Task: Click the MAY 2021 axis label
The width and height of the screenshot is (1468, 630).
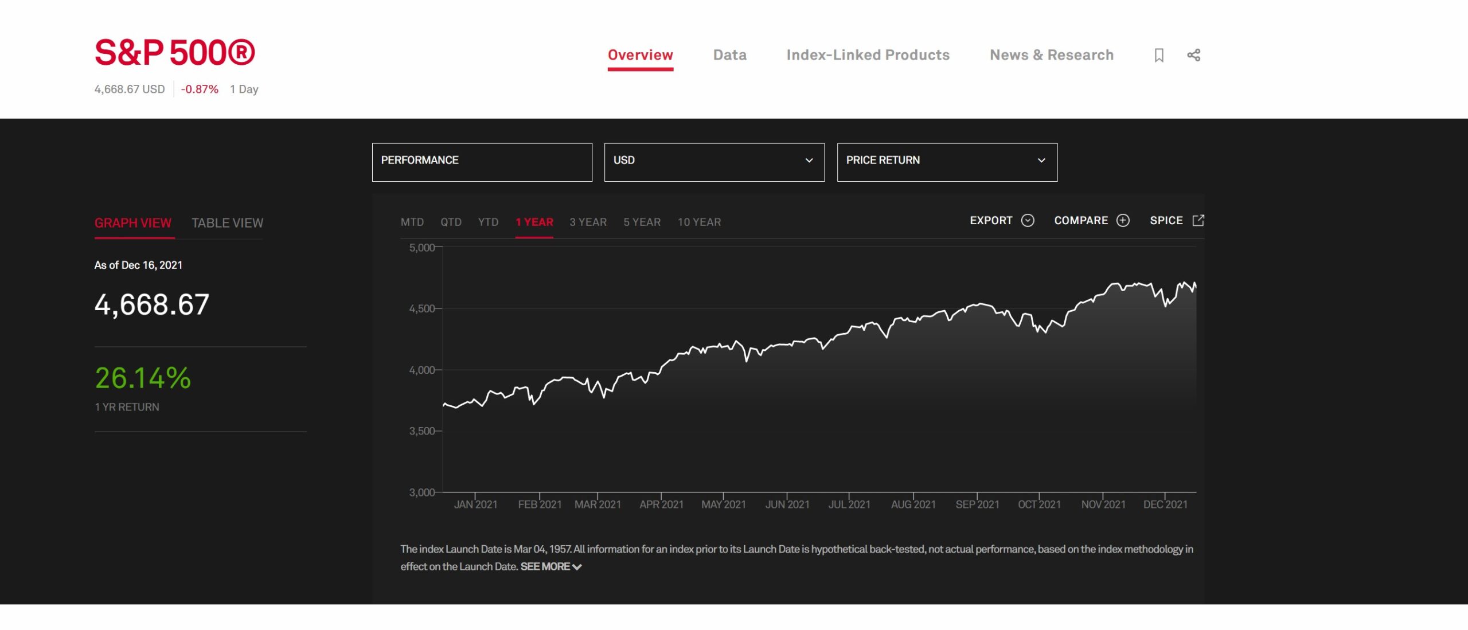Action: (x=723, y=504)
